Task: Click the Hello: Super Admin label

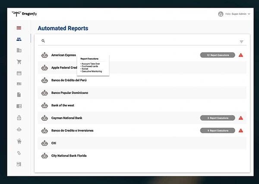Action: (236, 14)
